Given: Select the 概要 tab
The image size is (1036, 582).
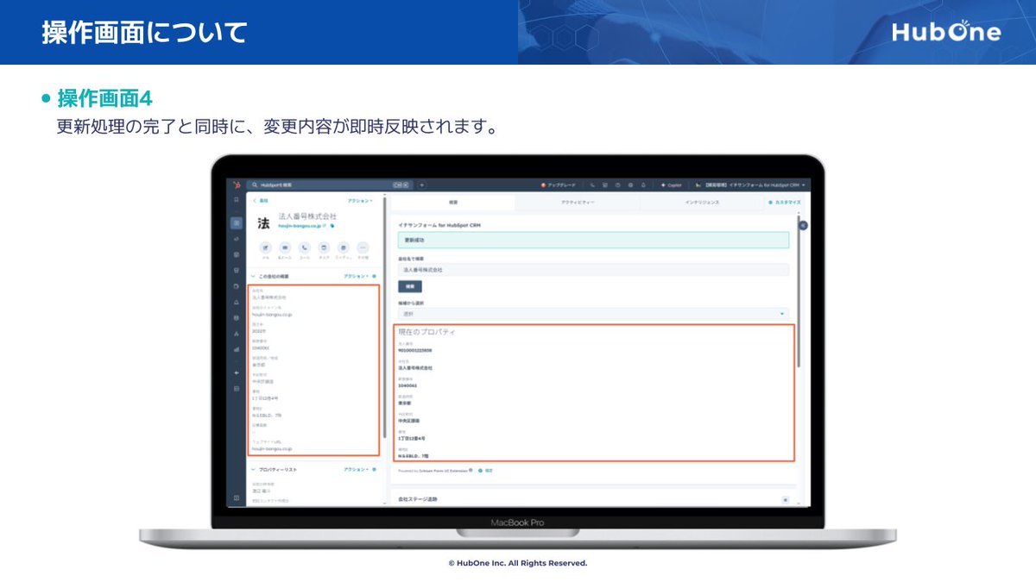Looking at the screenshot, I should pyautogui.click(x=453, y=203).
